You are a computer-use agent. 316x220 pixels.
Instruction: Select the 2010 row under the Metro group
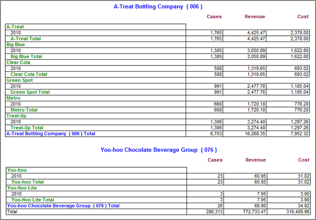pos(16,104)
